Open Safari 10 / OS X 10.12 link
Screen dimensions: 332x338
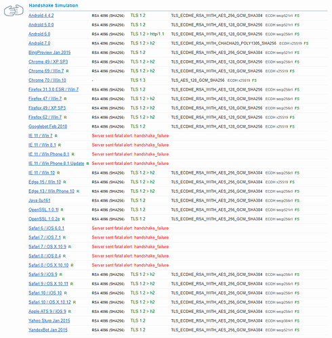[x=49, y=302]
